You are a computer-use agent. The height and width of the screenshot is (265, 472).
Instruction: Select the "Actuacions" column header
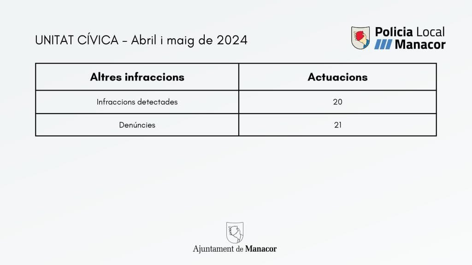click(337, 77)
